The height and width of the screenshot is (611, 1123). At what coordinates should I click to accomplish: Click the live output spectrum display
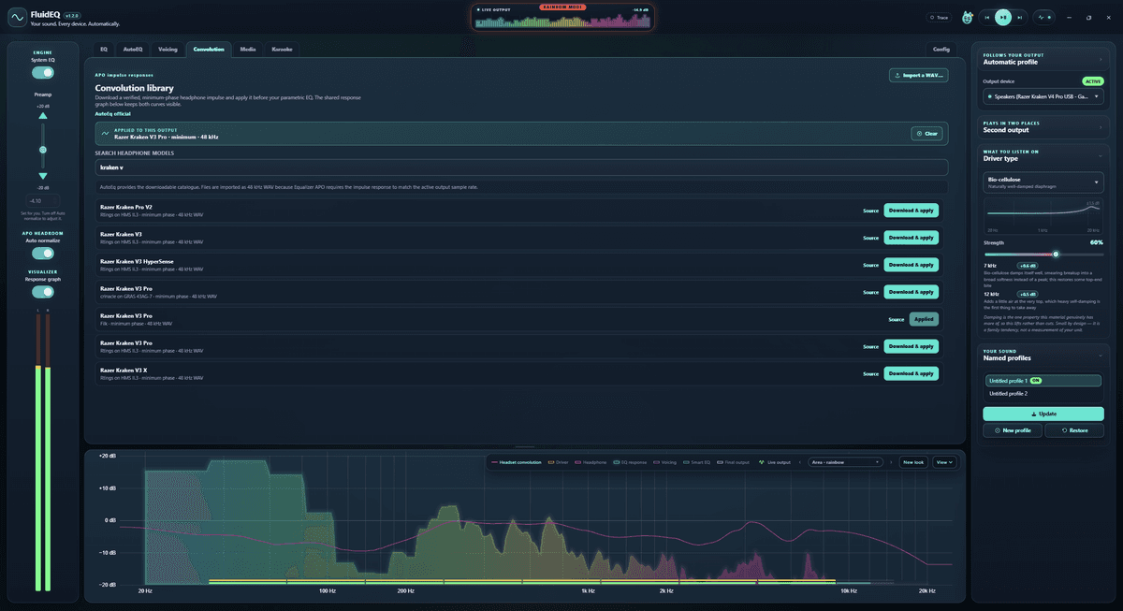point(562,18)
